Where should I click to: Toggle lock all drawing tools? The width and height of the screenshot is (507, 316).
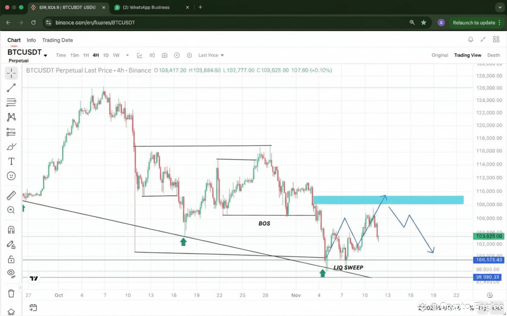point(11,259)
